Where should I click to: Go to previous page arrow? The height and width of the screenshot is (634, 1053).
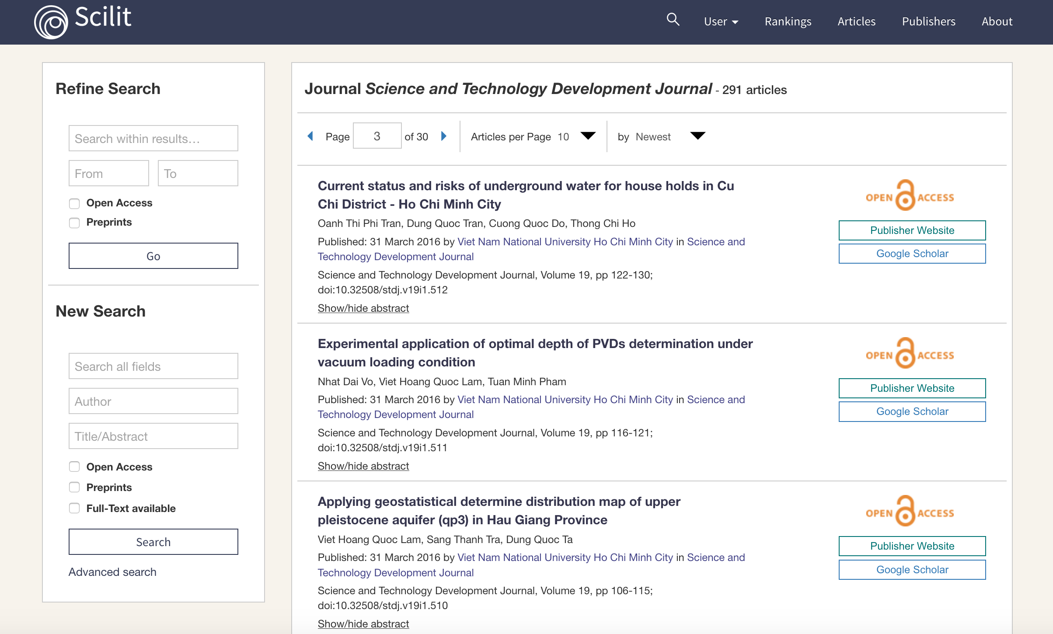coord(310,136)
